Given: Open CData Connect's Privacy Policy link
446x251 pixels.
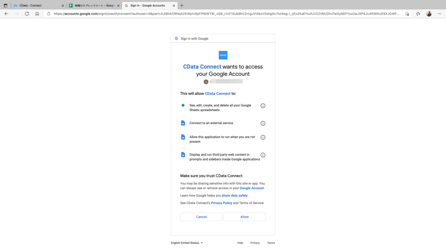Looking at the screenshot, I should click(x=222, y=203).
